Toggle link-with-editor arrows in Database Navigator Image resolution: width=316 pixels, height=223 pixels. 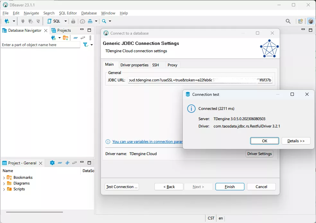(83, 38)
